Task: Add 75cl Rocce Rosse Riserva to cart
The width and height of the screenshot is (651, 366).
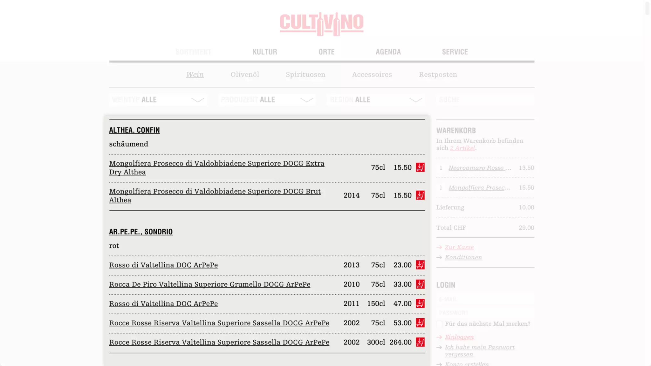Action: tap(420, 323)
